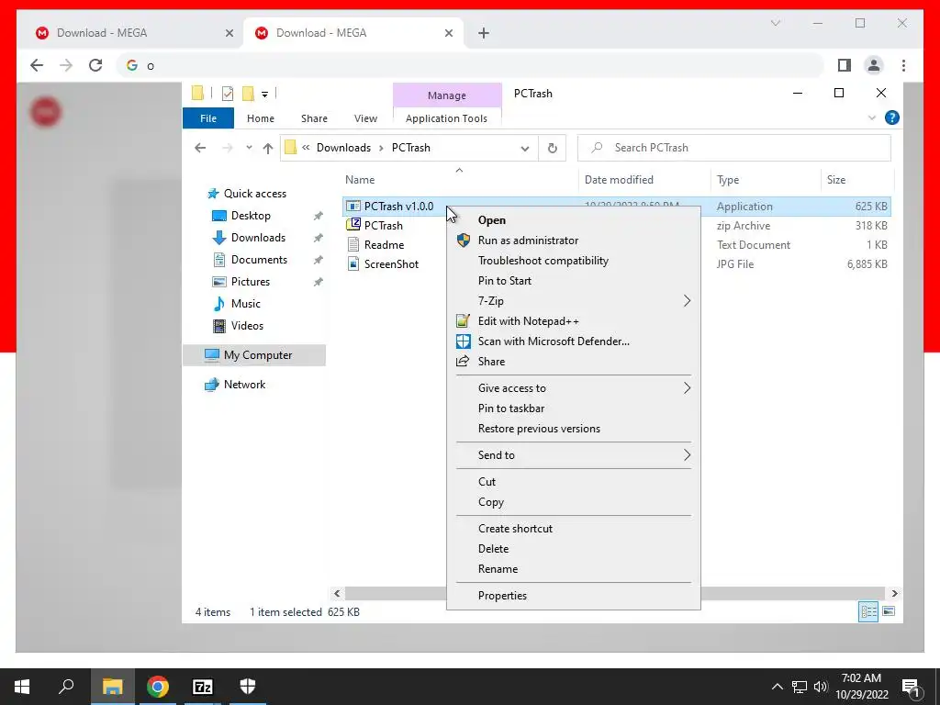Select My Computer in navigation pane
Screen dimensions: 940x705
(255, 355)
